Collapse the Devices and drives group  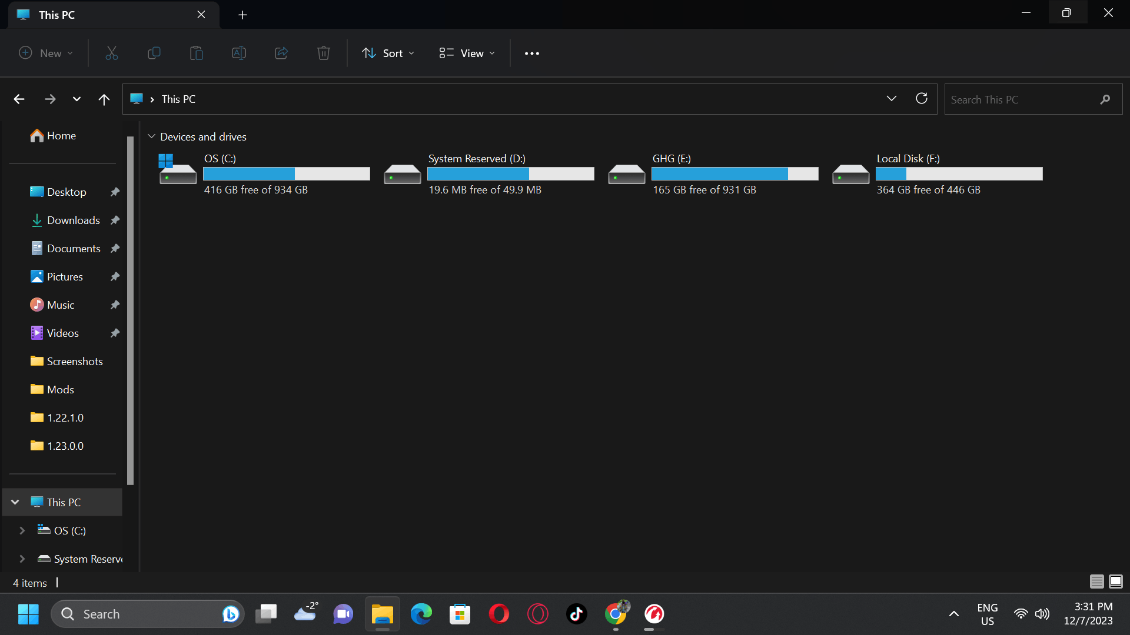pyautogui.click(x=151, y=136)
